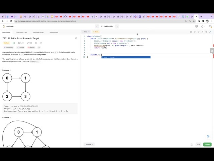The height and width of the screenshot is (161, 214).
Task: Enter fullscreen mode in code editor
Action: (x=210, y=32)
